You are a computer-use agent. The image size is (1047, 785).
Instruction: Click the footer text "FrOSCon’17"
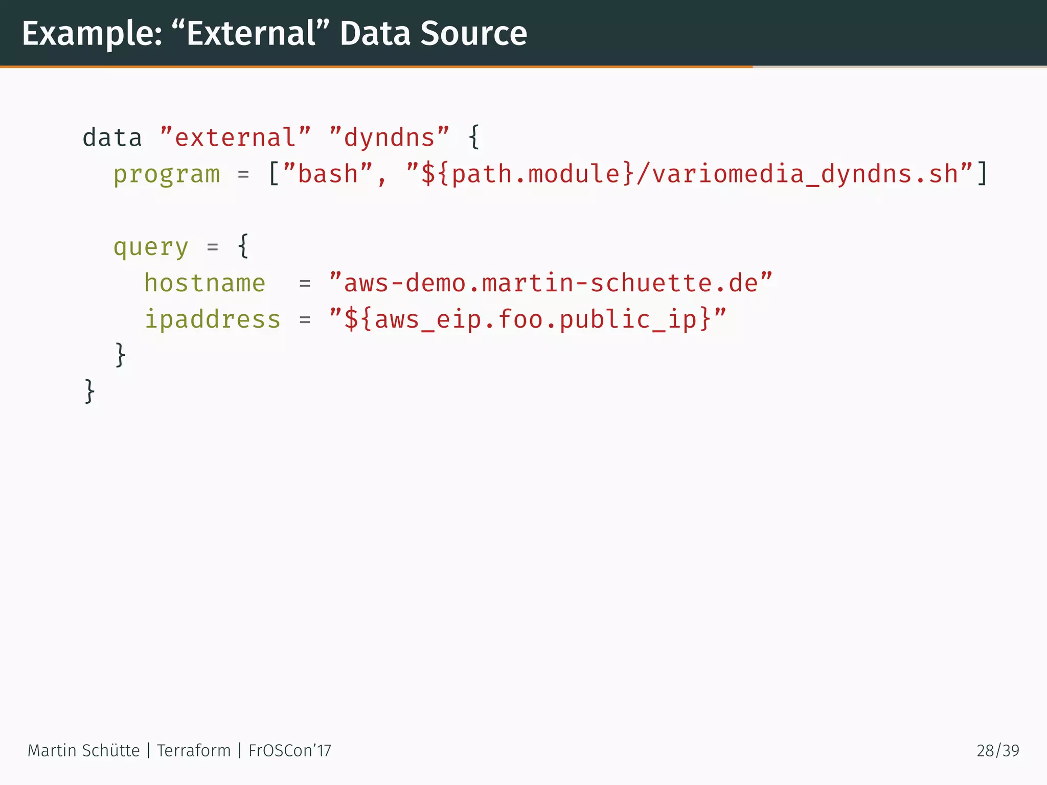tap(290, 750)
